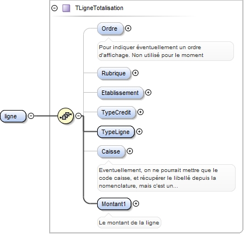
Task: Collapse the sequence compositor children
Action: (79, 116)
